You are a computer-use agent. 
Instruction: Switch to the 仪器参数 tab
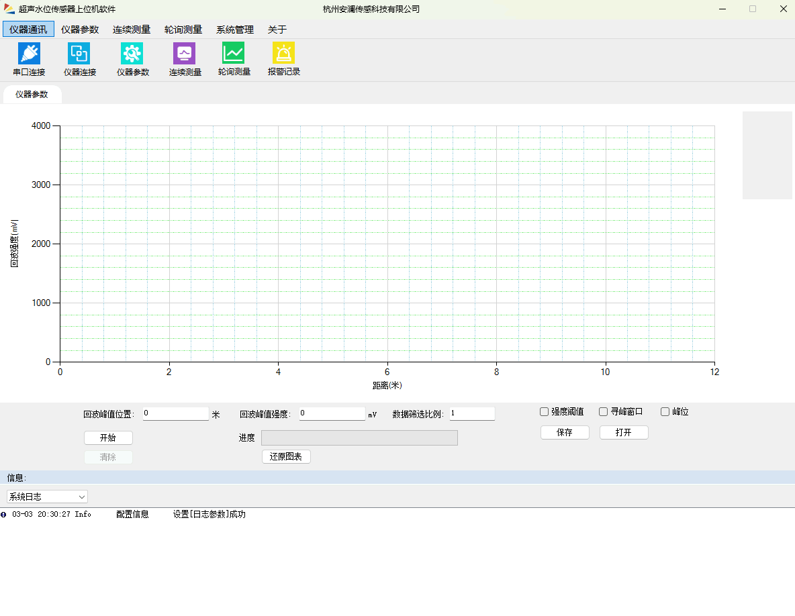click(32, 95)
